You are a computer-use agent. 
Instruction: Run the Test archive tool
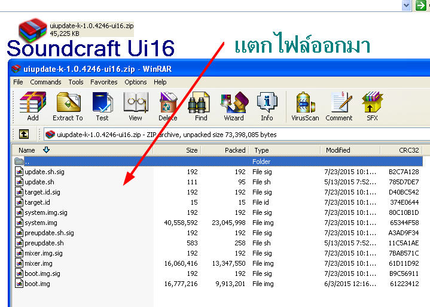pos(102,107)
